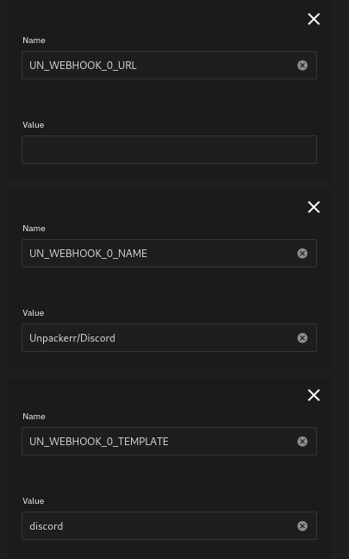The width and height of the screenshot is (349, 559).
Task: Remove the UN_WEBHOOK_0_URL variable entry
Action: tap(314, 19)
